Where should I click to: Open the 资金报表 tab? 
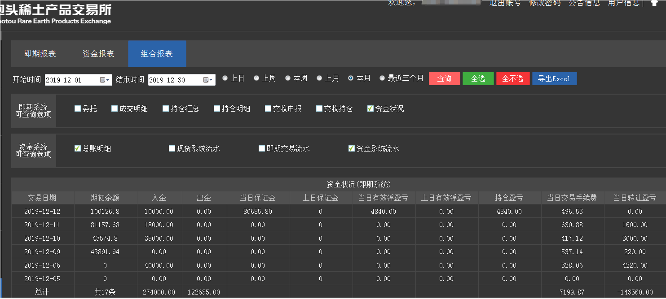click(98, 54)
